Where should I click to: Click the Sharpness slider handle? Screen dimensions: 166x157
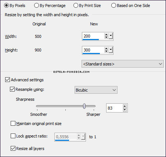[84, 106]
